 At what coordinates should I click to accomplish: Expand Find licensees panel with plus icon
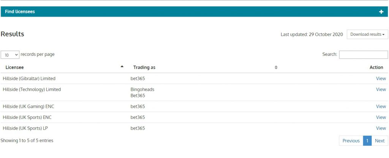tap(381, 12)
